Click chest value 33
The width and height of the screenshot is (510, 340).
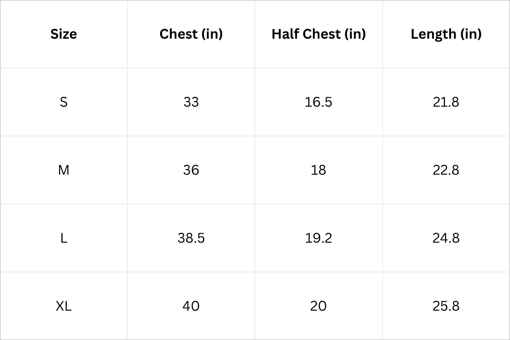pyautogui.click(x=191, y=102)
